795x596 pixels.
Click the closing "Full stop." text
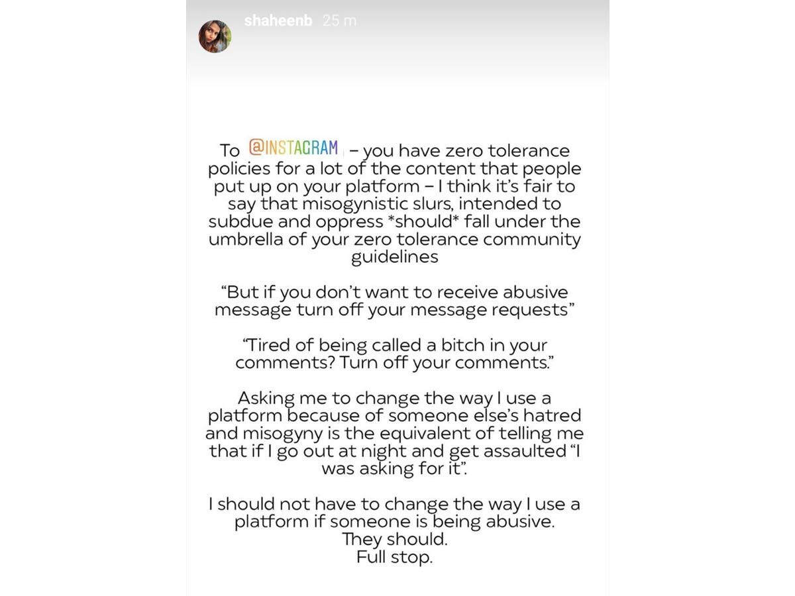click(x=394, y=558)
